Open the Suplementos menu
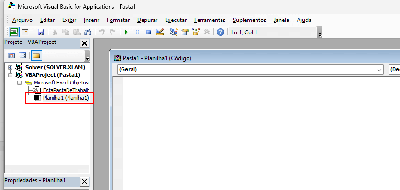Viewport: 400px width, 190px height. (x=249, y=20)
